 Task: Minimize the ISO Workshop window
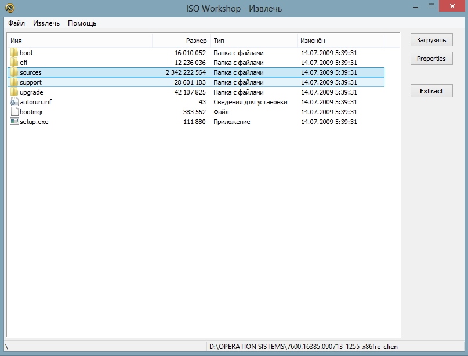tap(416, 6)
